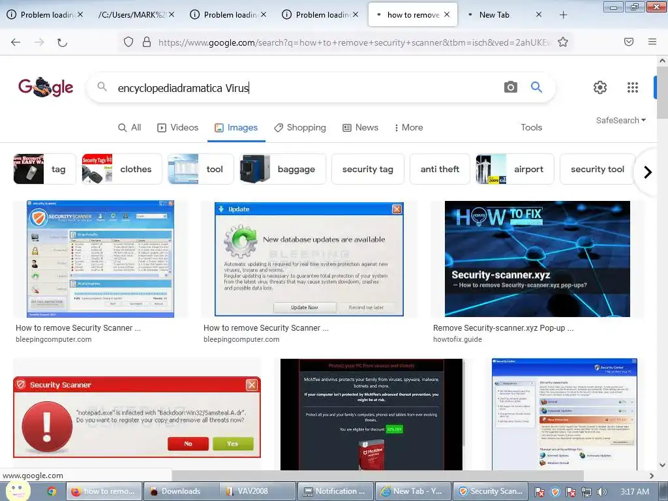Show more suggestion chips with arrow
Screen dimensions: 668x501
648,172
